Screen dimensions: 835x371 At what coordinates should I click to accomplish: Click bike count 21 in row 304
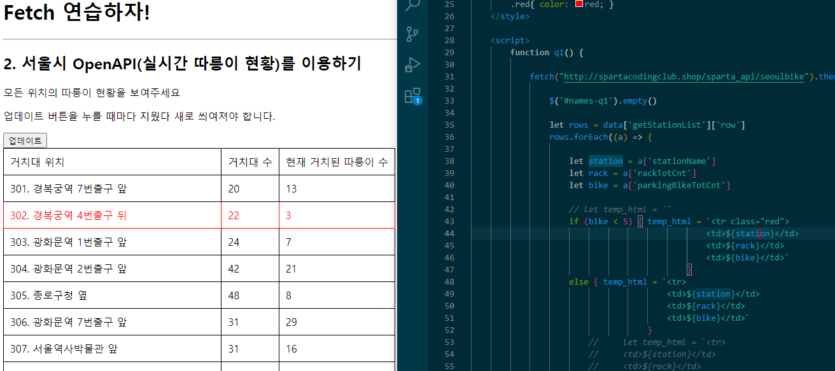(x=337, y=269)
